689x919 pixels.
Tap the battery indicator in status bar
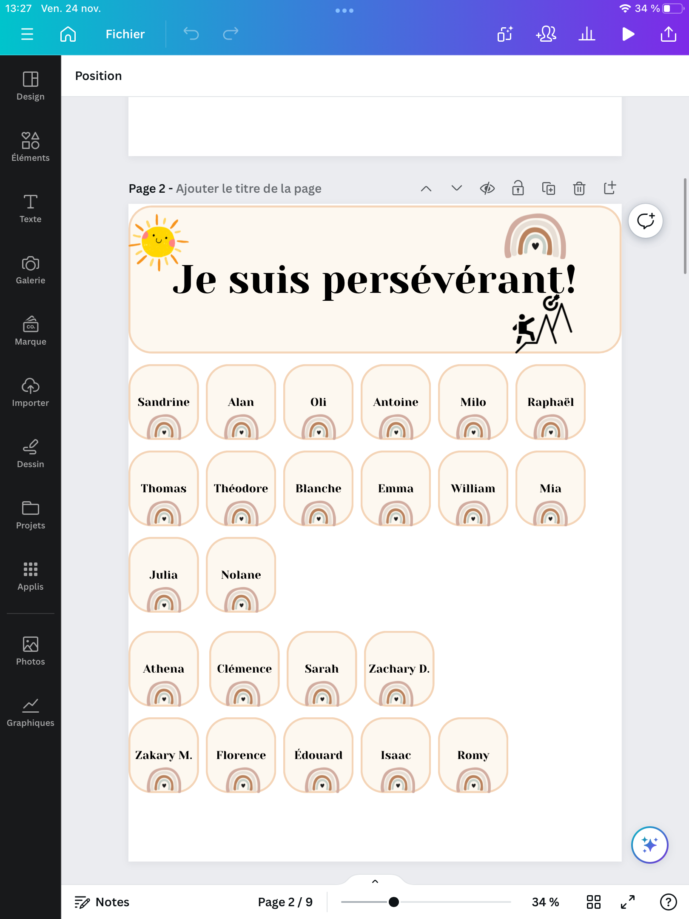pos(673,9)
